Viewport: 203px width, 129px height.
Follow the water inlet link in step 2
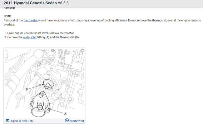coord(30,37)
